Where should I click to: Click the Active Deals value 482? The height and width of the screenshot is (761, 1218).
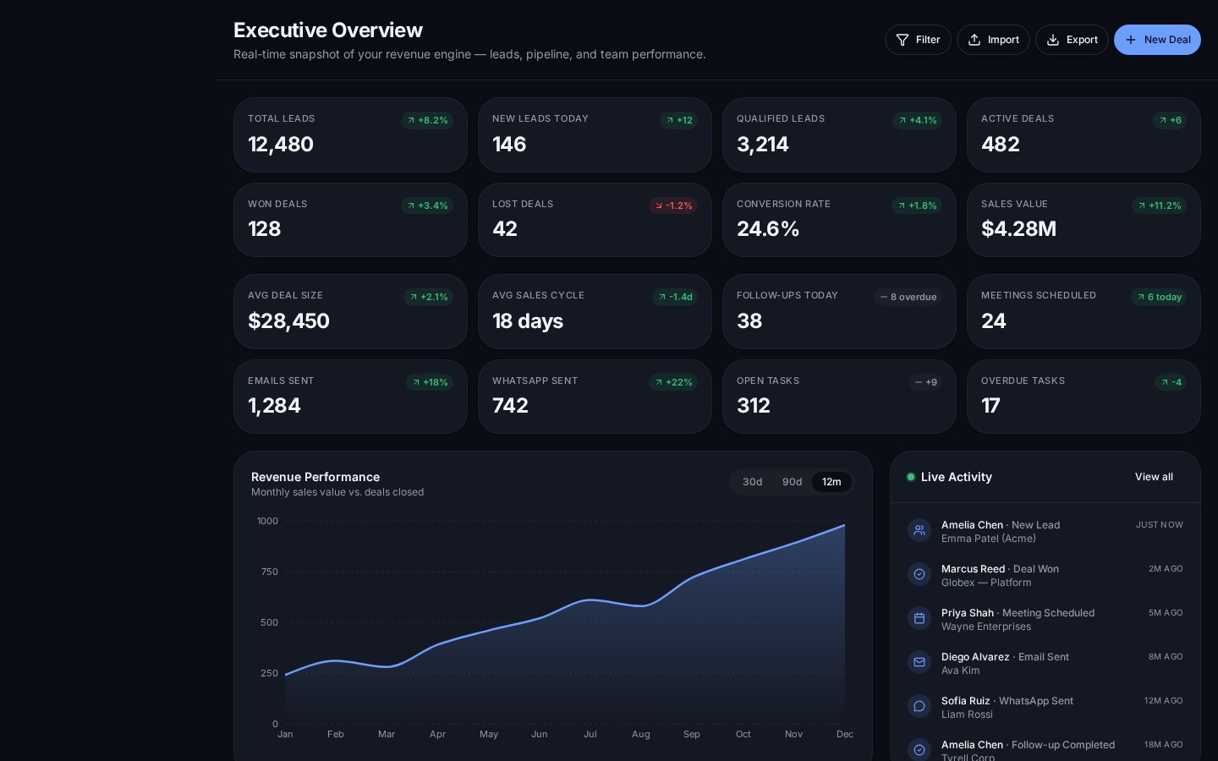pos(1001,145)
